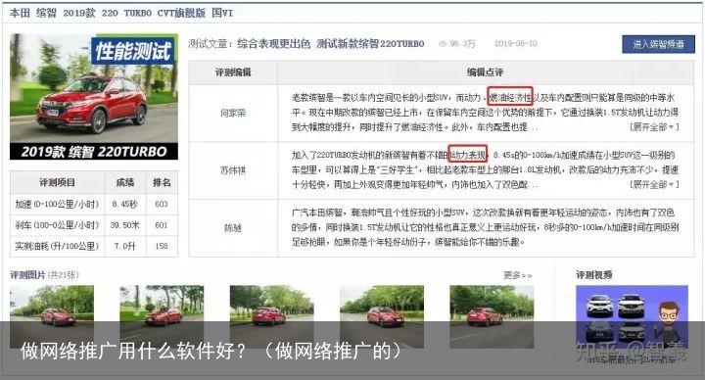Click the 评测项目 column header
This screenshot has height=380, width=705.
pyautogui.click(x=57, y=182)
